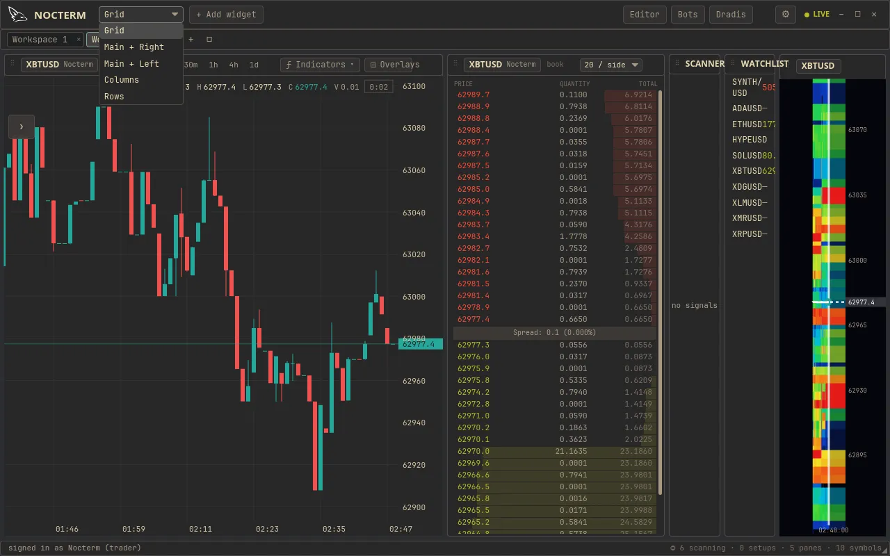Open the Editor
This screenshot has height=556, width=890.
(645, 15)
